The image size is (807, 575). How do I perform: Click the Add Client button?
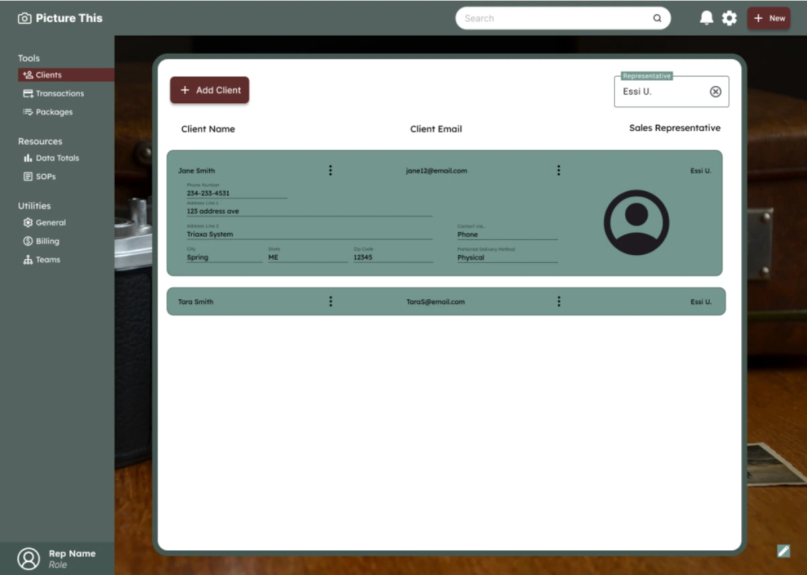point(209,90)
